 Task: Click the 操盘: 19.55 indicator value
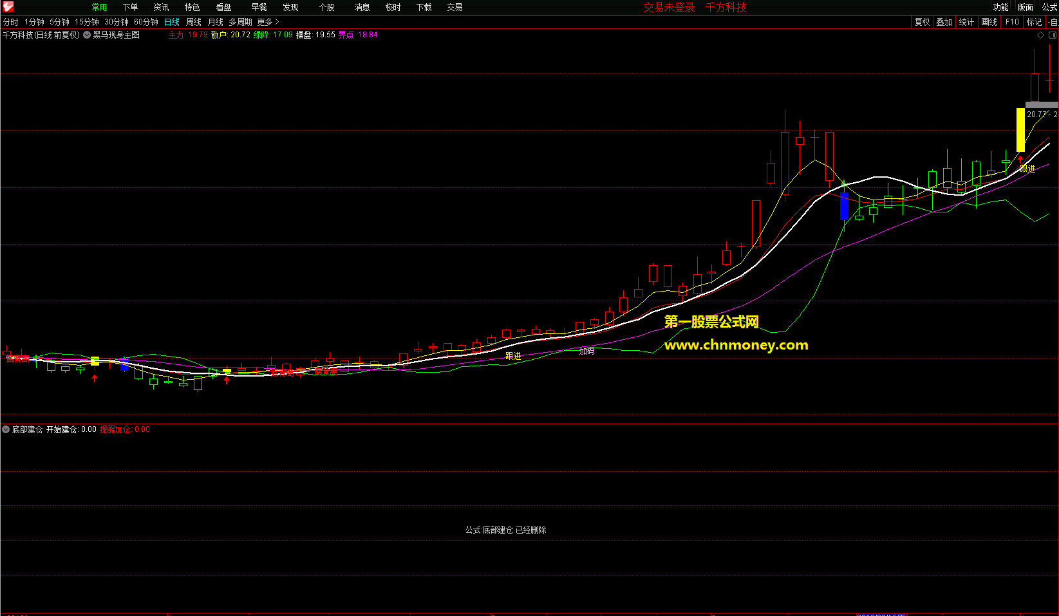315,35
